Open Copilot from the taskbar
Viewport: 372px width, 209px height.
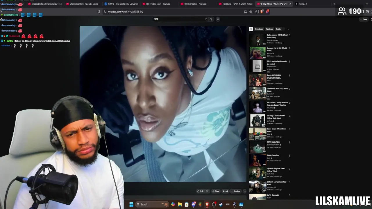coord(173,204)
